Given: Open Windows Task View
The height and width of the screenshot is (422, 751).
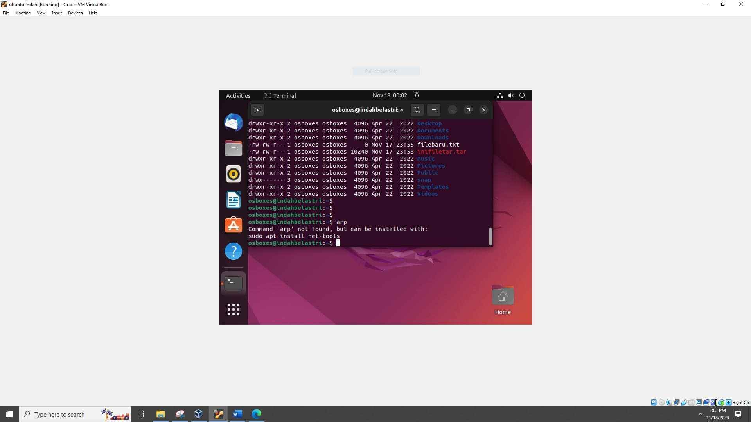Looking at the screenshot, I should click(141, 414).
